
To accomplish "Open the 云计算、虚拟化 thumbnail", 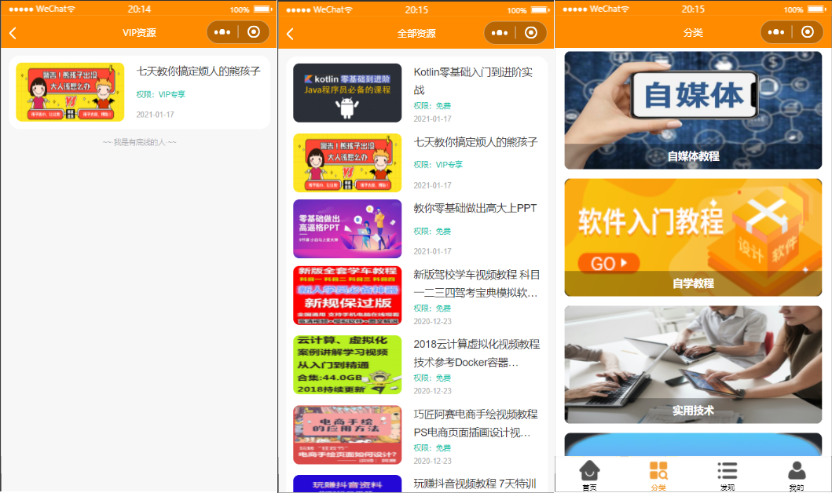I will tap(347, 365).
